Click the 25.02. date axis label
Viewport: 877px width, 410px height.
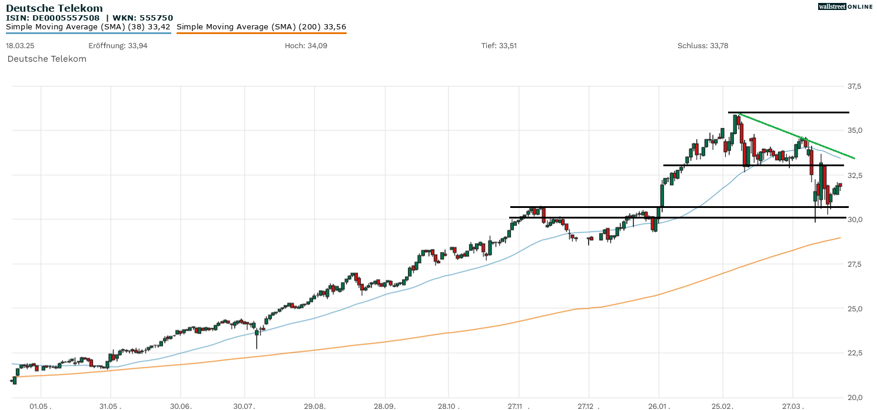[723, 405]
